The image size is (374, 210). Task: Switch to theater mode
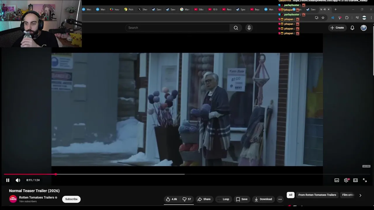[355, 180]
